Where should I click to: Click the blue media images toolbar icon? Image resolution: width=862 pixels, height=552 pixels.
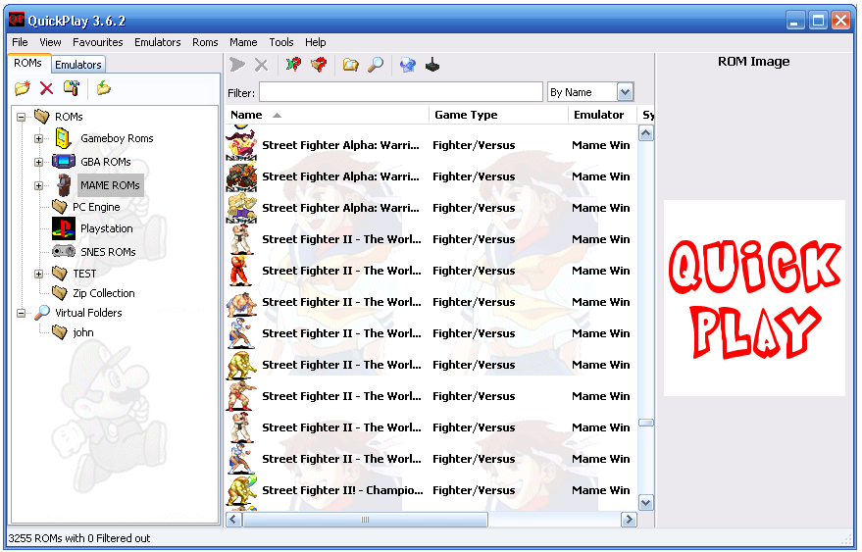click(x=407, y=65)
